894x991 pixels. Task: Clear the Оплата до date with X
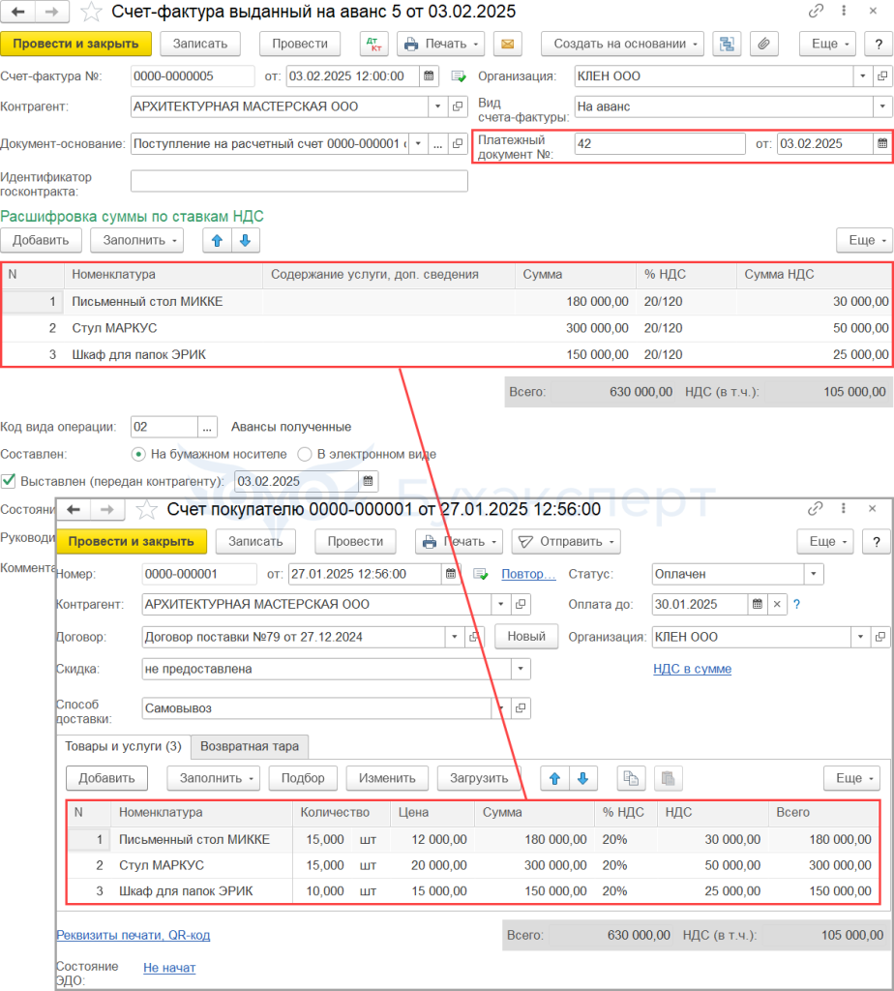(x=776, y=605)
